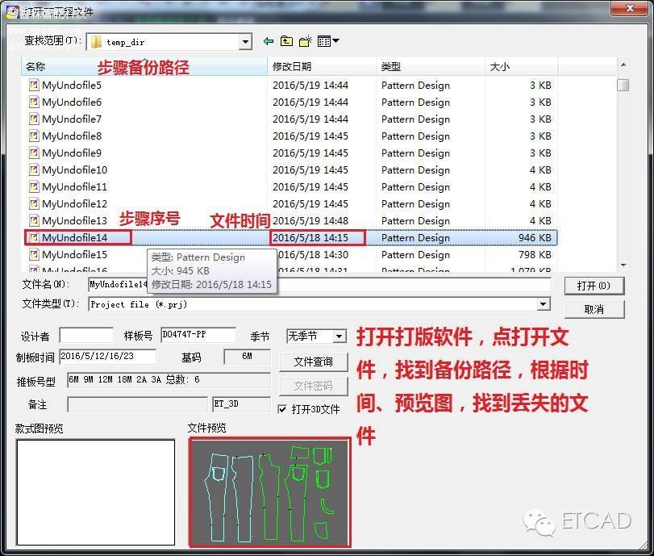Select the MyUndofile7 file icon
Screen dimensions: 654x556
34,119
